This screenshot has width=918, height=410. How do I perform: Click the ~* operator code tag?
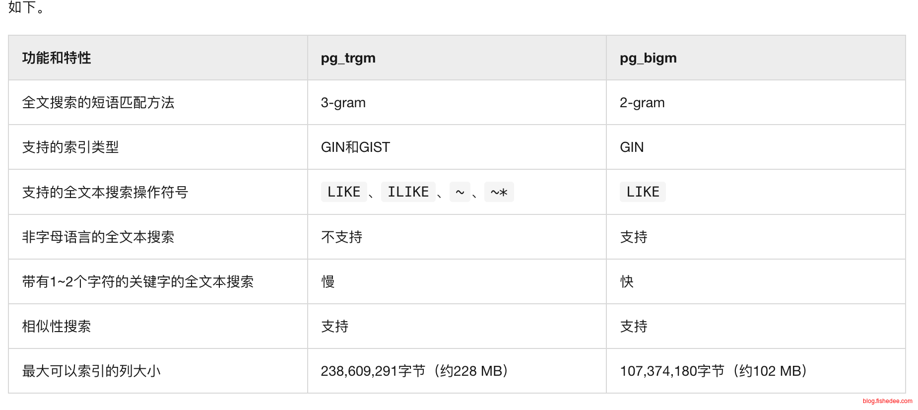point(499,192)
